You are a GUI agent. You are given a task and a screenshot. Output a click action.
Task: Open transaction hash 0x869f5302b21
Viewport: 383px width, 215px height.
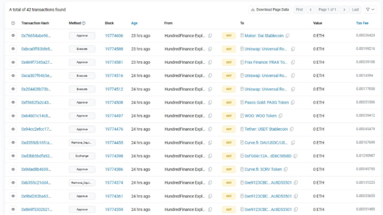tap(37, 209)
